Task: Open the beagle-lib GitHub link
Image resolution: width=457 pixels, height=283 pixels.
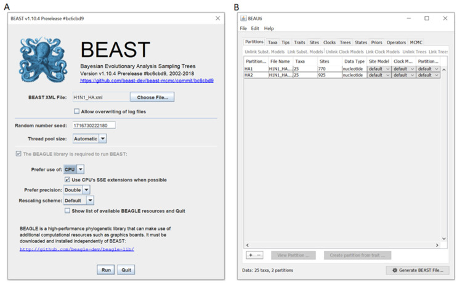Action: (76, 249)
